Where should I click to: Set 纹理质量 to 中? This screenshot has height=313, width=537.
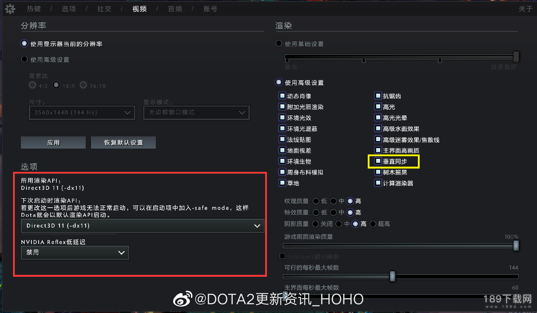click(334, 201)
